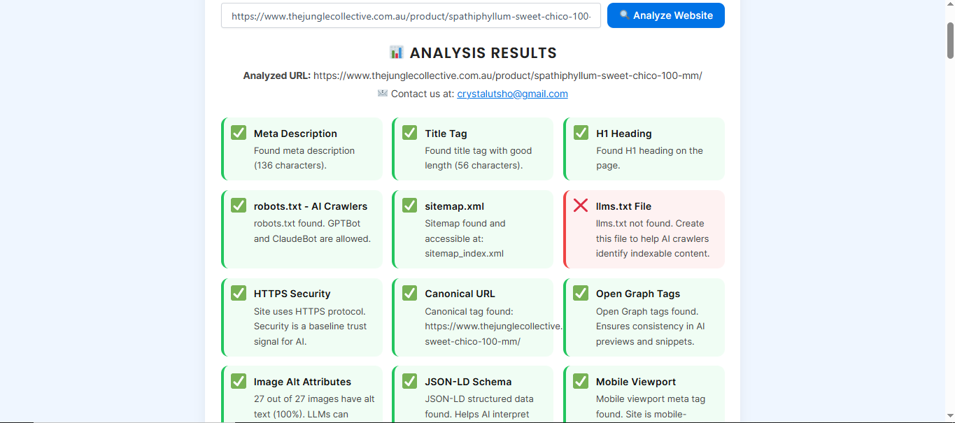Screen dimensions: 955x423
Task: Click the envelope icon before the contact email
Action: (x=382, y=93)
